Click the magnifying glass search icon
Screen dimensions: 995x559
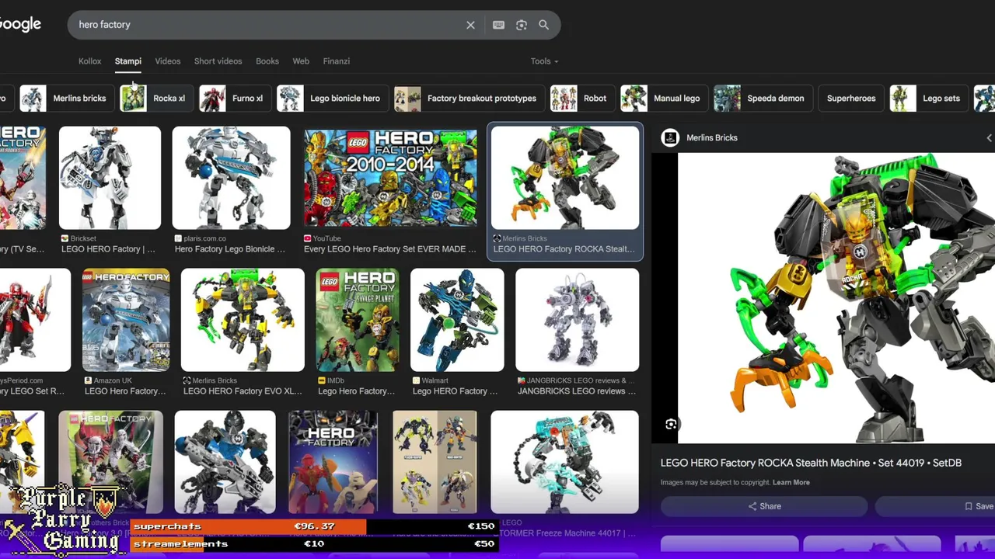coord(544,25)
